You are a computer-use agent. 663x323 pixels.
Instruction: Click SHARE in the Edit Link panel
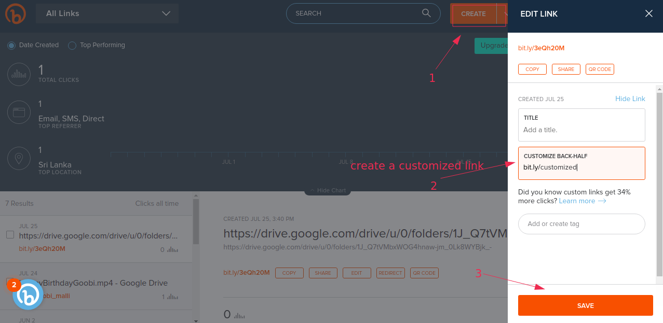[x=566, y=69]
